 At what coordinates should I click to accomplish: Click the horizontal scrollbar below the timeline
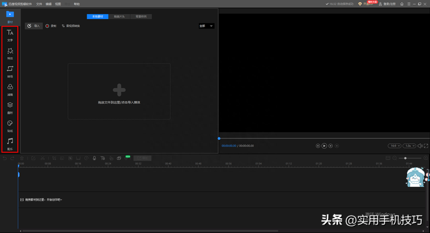click(150, 231)
